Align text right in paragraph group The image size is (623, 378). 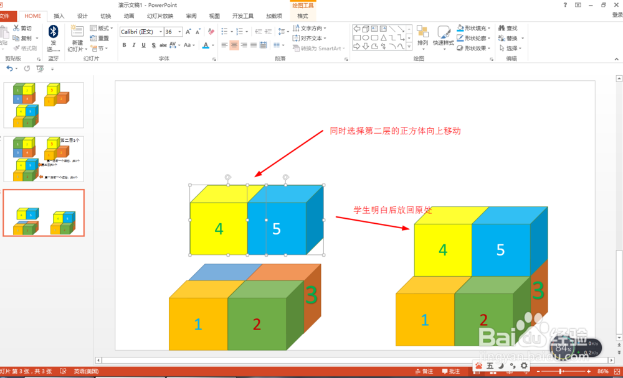pyautogui.click(x=244, y=45)
